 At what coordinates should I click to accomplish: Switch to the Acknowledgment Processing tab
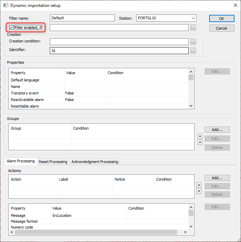click(95, 162)
